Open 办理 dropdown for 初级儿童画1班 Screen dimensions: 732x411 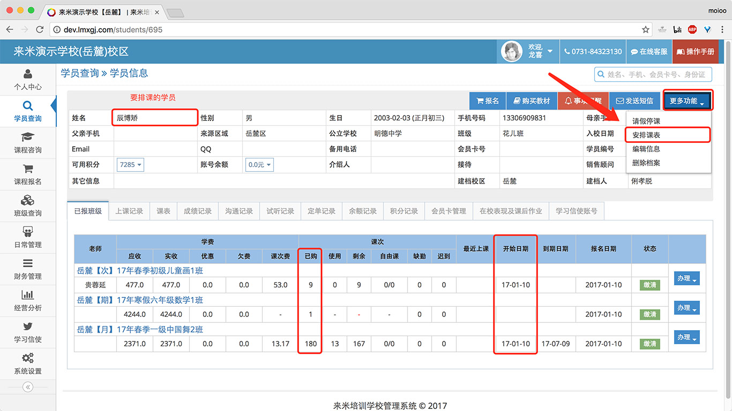(x=686, y=279)
